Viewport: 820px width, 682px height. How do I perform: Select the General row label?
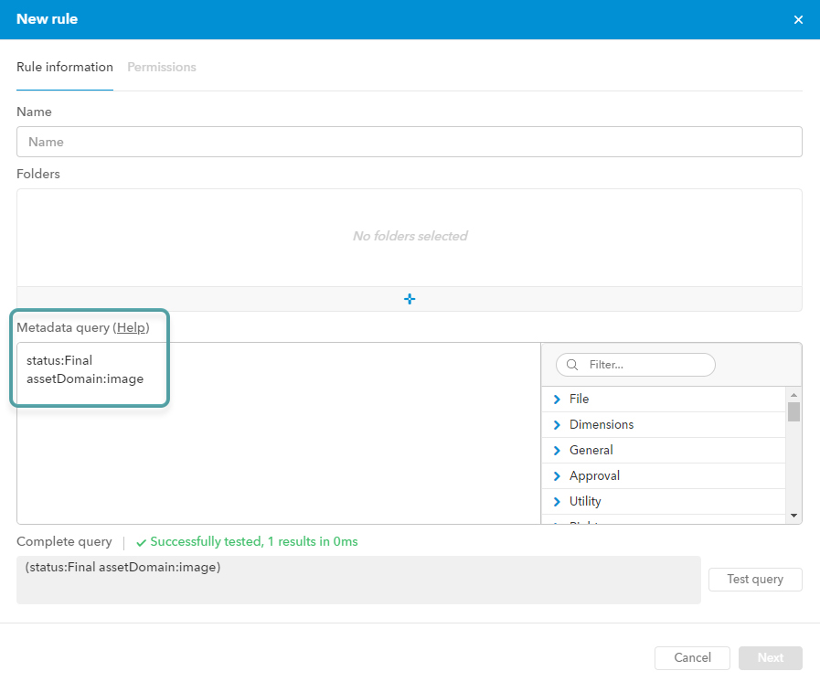click(x=591, y=451)
